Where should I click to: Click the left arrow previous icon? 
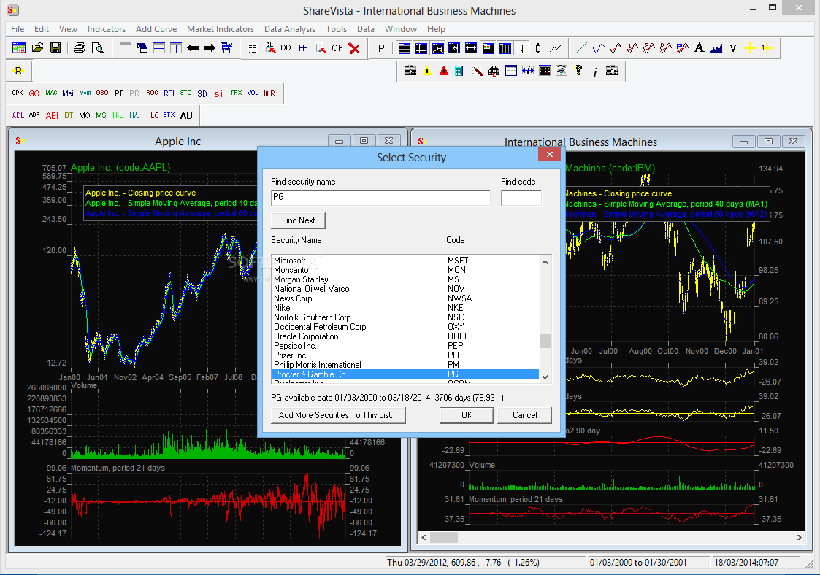point(193,48)
